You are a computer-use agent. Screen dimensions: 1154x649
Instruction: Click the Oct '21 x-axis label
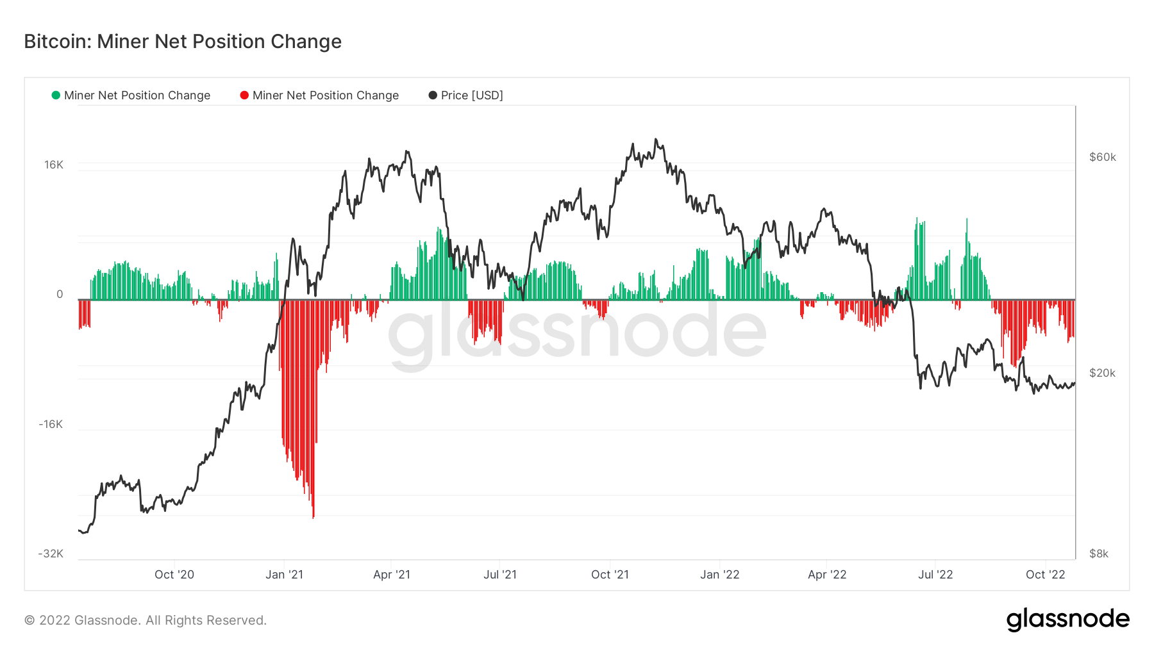pyautogui.click(x=610, y=575)
